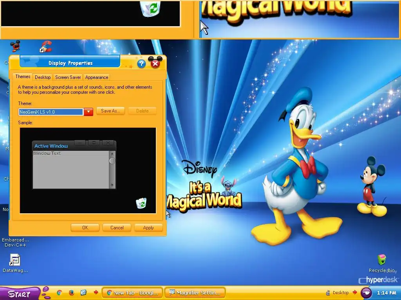Image resolution: width=401 pixels, height=300 pixels.
Task: Expand the Desktop toolbar red chevron
Action: click(355, 292)
